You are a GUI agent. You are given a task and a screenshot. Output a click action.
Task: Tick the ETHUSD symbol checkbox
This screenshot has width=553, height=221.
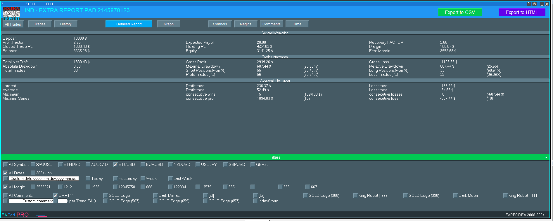[x=60, y=164]
